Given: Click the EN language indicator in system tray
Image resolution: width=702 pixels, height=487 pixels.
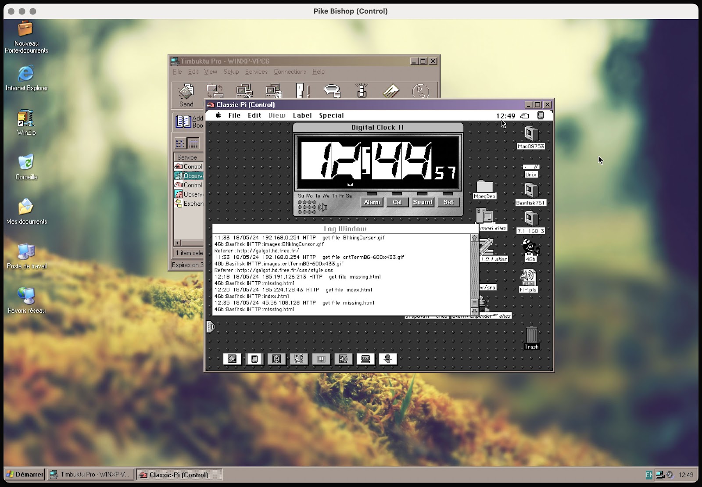Looking at the screenshot, I should [649, 474].
